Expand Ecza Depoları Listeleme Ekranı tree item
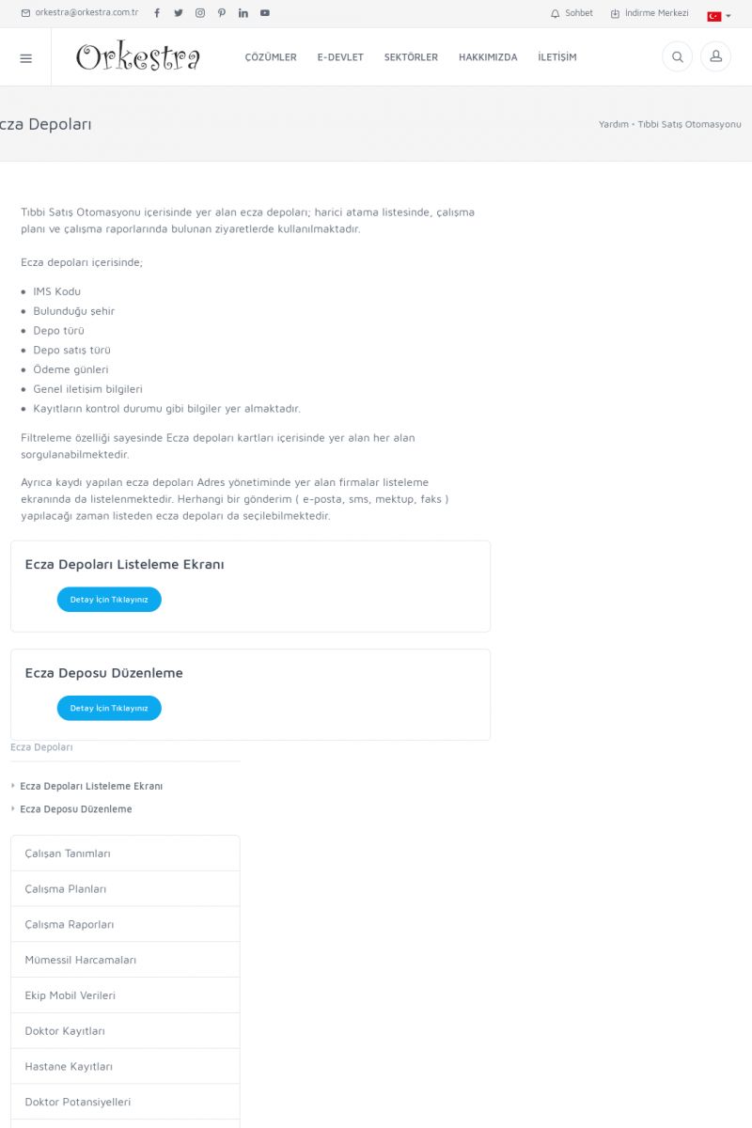This screenshot has width=752, height=1128. 13,786
